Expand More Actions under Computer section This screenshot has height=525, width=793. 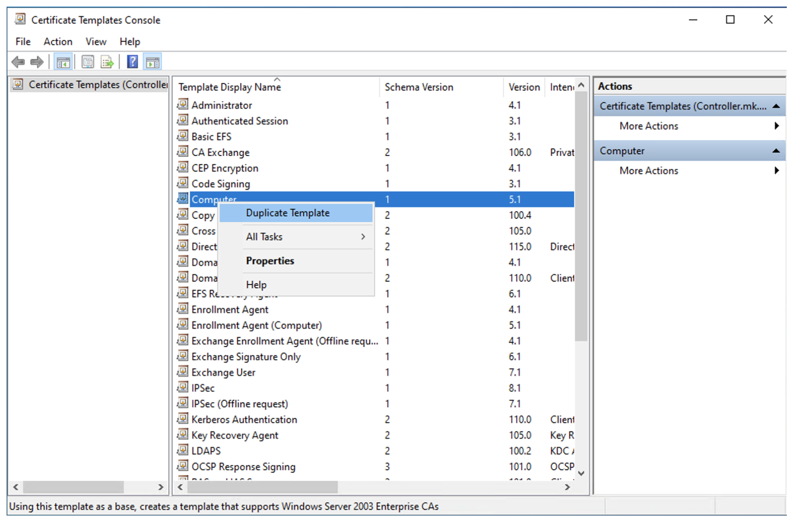(x=690, y=171)
